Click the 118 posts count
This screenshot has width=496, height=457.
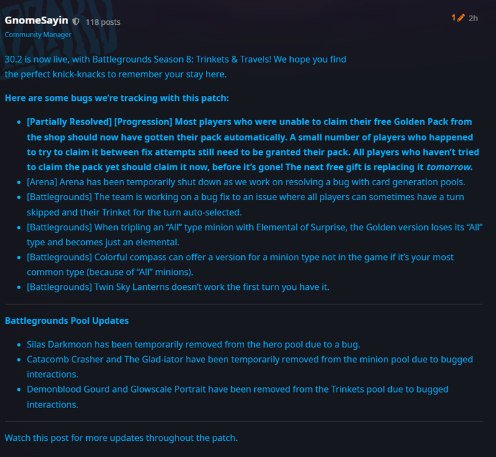[x=103, y=22]
